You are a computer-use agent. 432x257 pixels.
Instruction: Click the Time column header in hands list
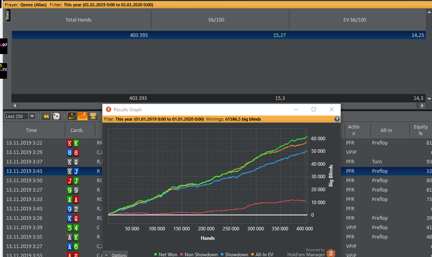click(31, 131)
